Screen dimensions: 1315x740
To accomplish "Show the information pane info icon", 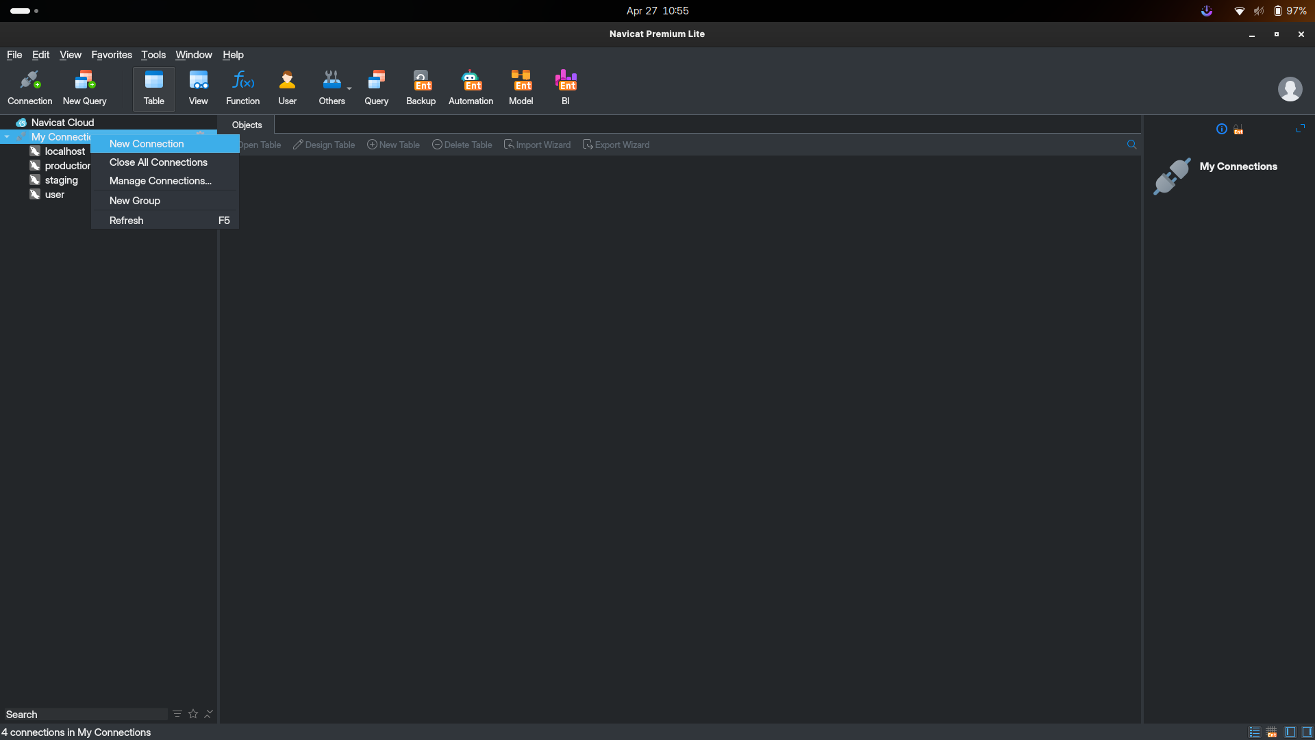I will tap(1222, 129).
